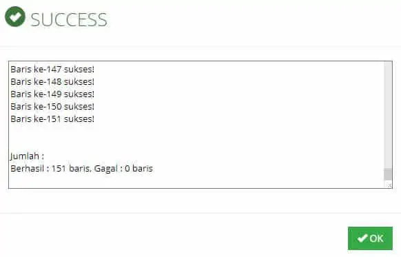
Task: Click the textarea resize grip in the corner
Action: click(389, 185)
